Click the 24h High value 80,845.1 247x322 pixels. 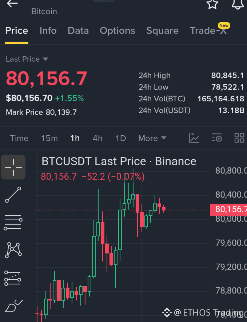point(228,75)
